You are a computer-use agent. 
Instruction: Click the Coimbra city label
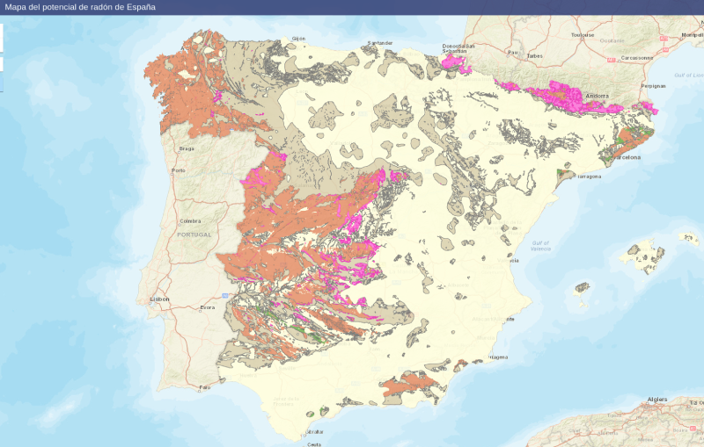[x=189, y=221]
